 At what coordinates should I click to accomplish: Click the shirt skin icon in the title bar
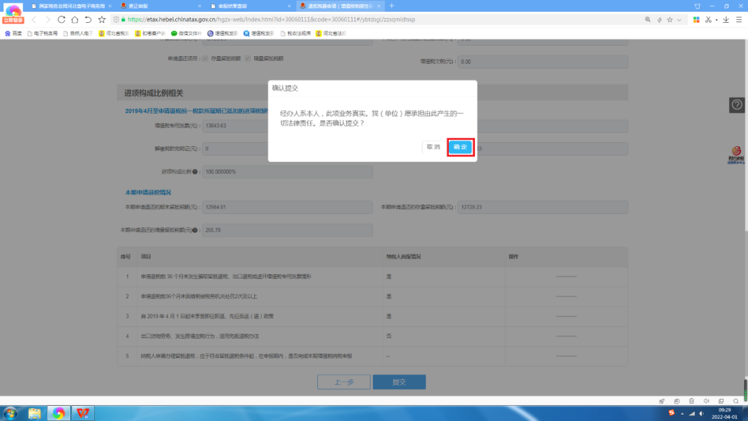(x=697, y=6)
